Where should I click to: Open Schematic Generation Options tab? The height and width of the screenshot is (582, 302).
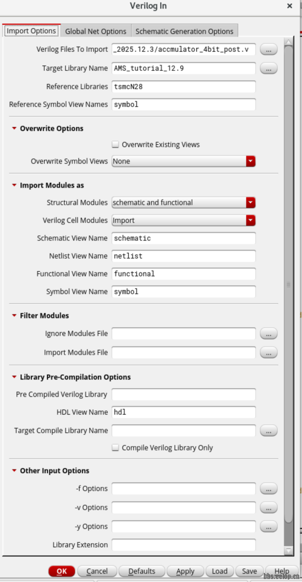184,31
